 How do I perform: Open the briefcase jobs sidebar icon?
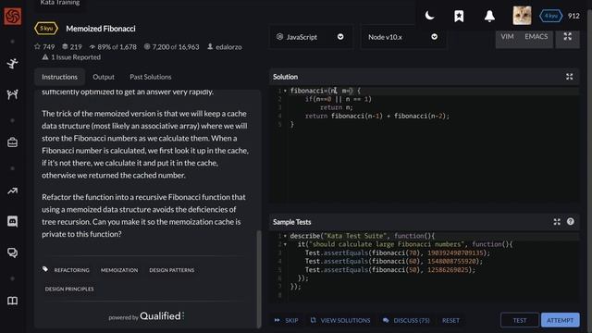coord(12,142)
